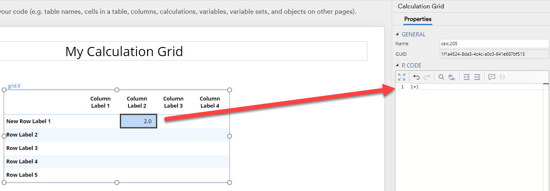Select the cell showing 2.0
This screenshot has width=550, height=191.
(139, 121)
